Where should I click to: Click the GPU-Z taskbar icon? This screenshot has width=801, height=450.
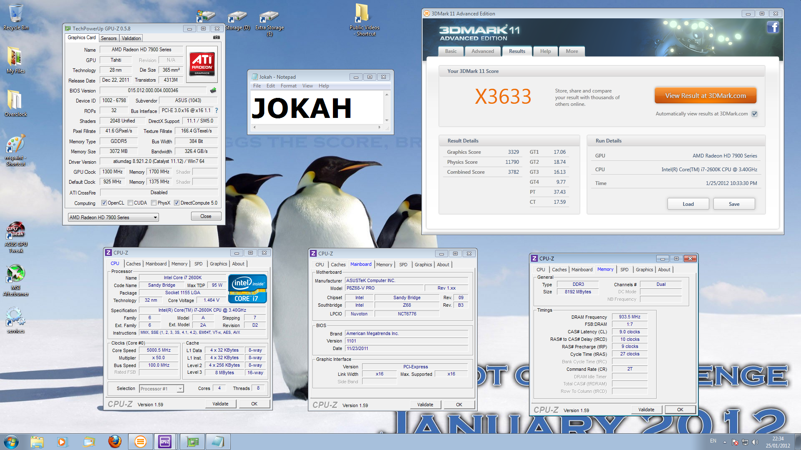click(192, 442)
